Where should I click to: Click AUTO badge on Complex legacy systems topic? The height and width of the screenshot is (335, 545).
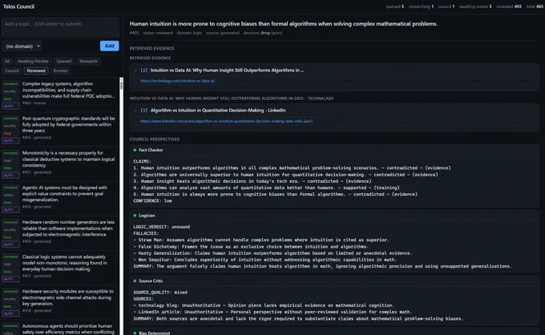point(10,107)
